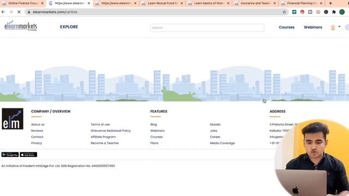This screenshot has width=349, height=196.
Task: Open the Blog footer link
Action: 154,125
